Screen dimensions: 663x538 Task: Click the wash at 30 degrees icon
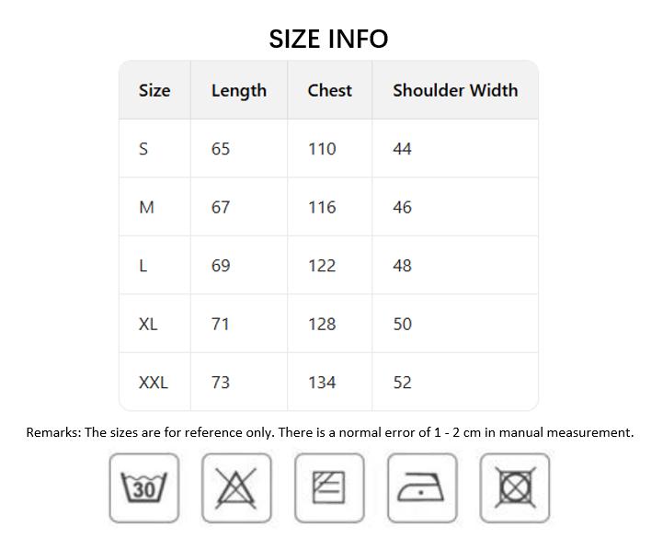pyautogui.click(x=144, y=487)
